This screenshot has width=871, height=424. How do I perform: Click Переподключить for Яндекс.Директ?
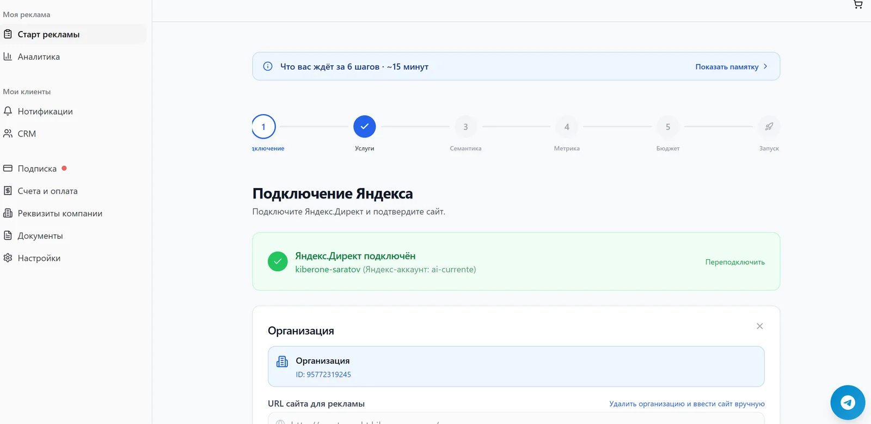tap(735, 262)
